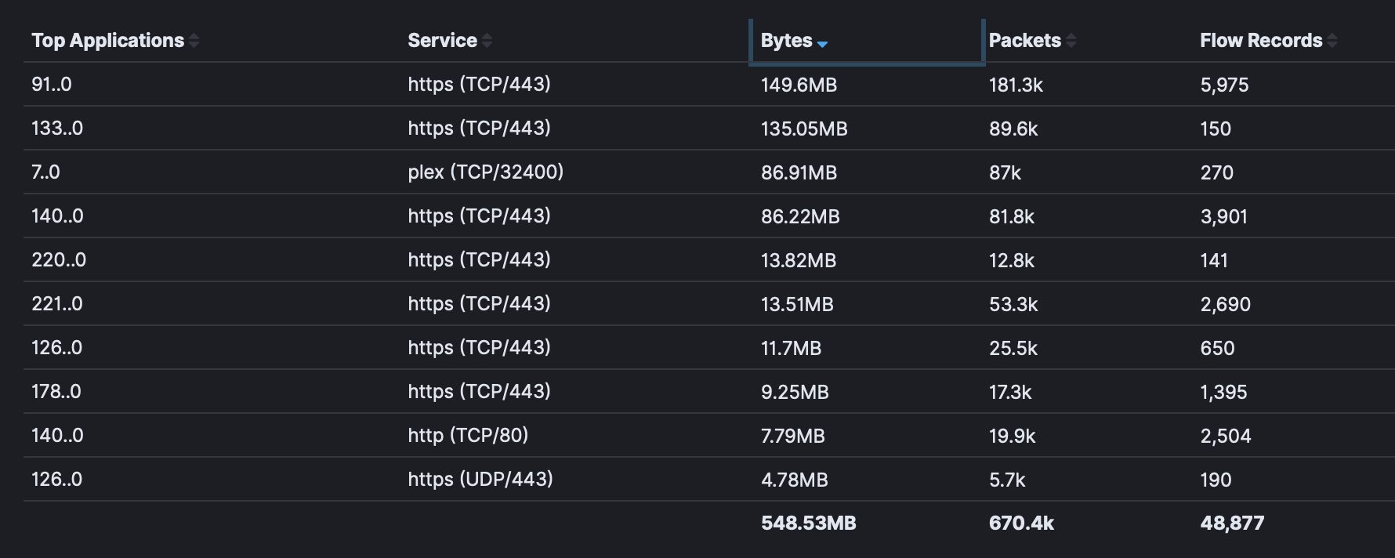Sort by Flow Records column header
Screen dimensions: 1395x558
tap(1260, 41)
